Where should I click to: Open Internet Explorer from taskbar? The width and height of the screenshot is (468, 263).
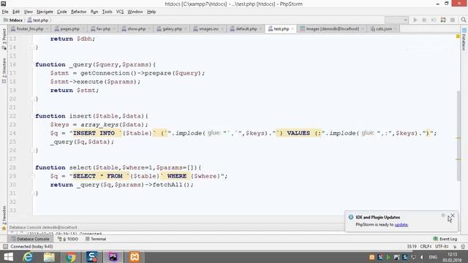tap(28, 256)
